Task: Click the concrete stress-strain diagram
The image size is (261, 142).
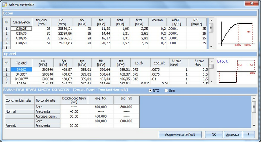Action: click(237, 34)
